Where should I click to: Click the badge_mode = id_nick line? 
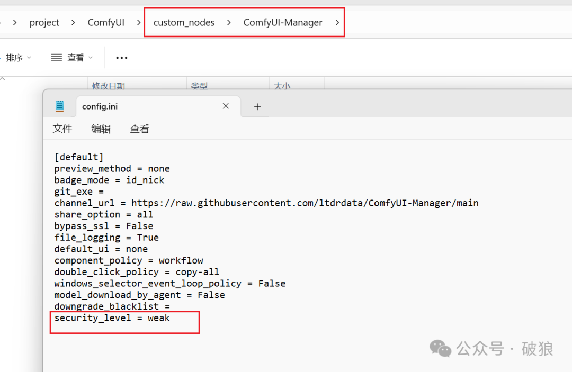[110, 180]
